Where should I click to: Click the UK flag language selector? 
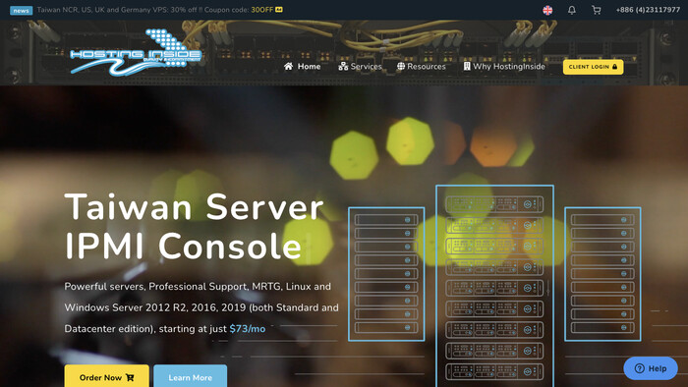pos(547,10)
